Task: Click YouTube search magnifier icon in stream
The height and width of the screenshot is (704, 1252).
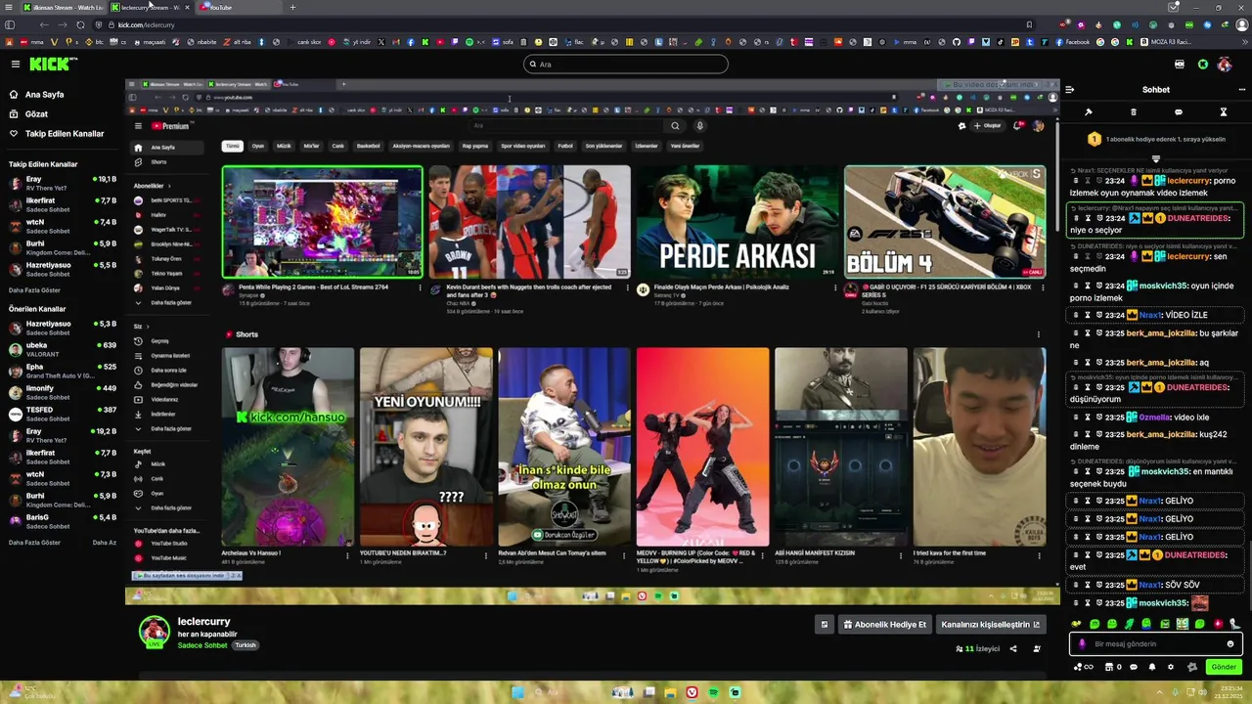Action: [x=675, y=126]
